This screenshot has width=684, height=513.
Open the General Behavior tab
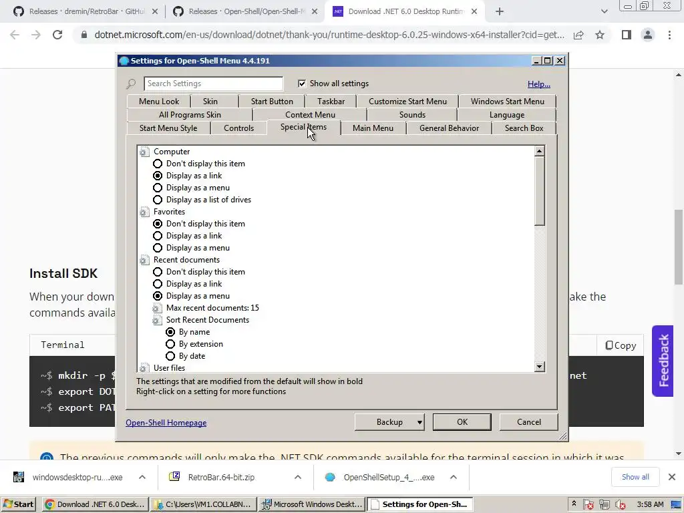(x=449, y=128)
